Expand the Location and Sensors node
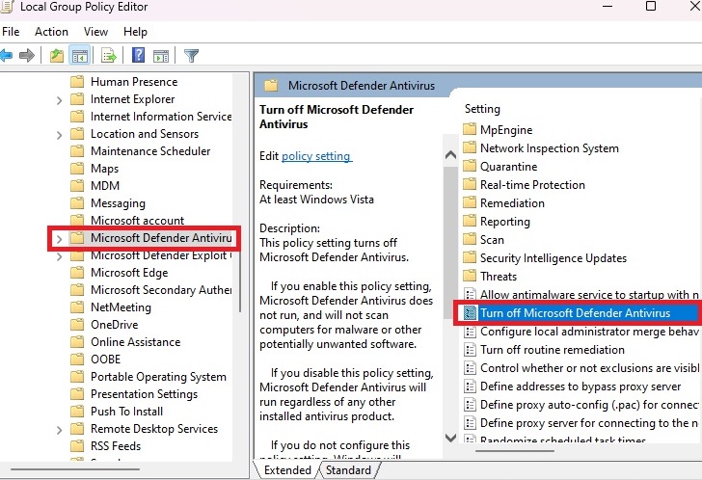The image size is (702, 480). pyautogui.click(x=59, y=135)
